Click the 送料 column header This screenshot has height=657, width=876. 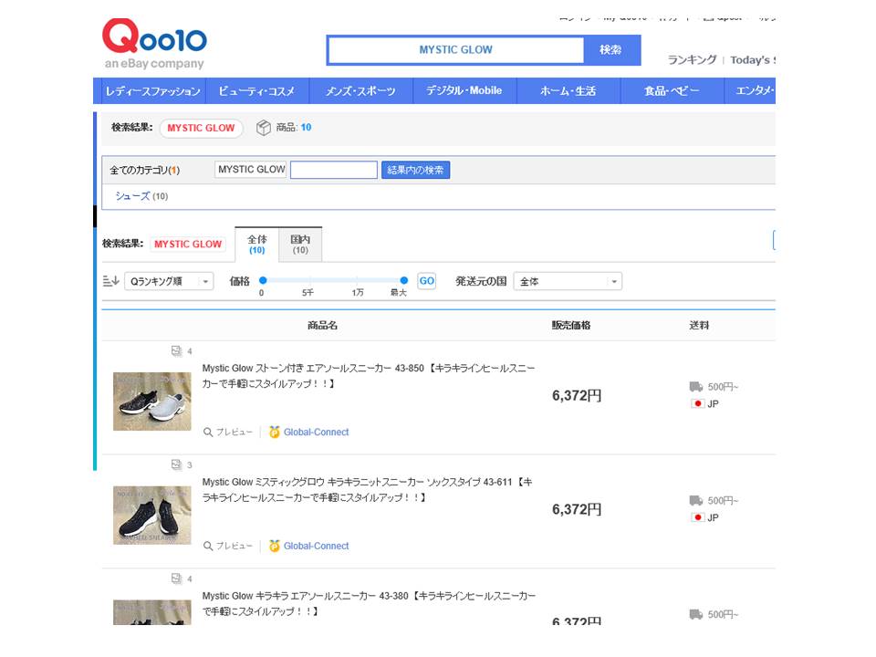point(699,325)
